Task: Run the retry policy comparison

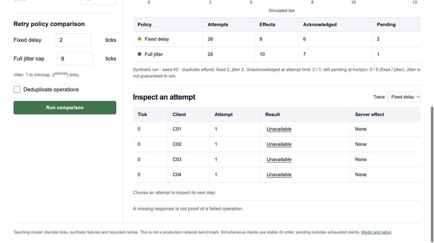Action: click(x=65, y=108)
